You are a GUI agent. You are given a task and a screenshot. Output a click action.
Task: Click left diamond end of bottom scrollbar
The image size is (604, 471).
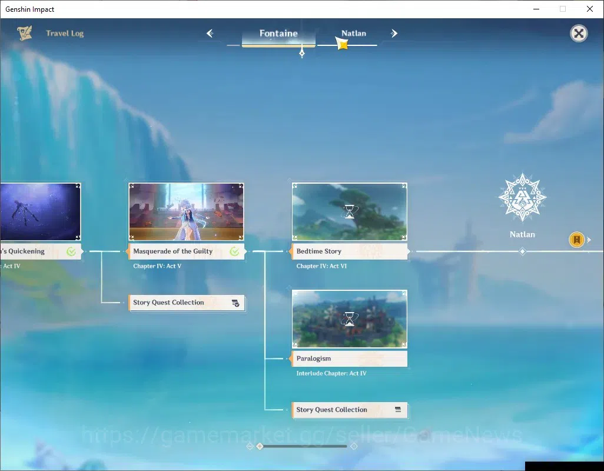tap(250, 446)
